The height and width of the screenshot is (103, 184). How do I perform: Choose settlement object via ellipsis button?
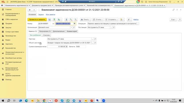93,43
